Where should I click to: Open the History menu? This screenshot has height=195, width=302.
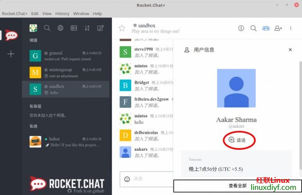pyautogui.click(x=63, y=14)
